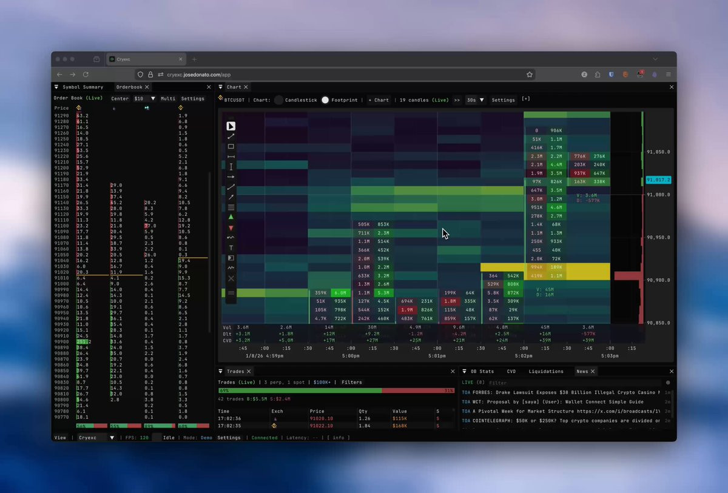Select the horizontal measure tool
Screen dimensions: 728x493
click(231, 156)
